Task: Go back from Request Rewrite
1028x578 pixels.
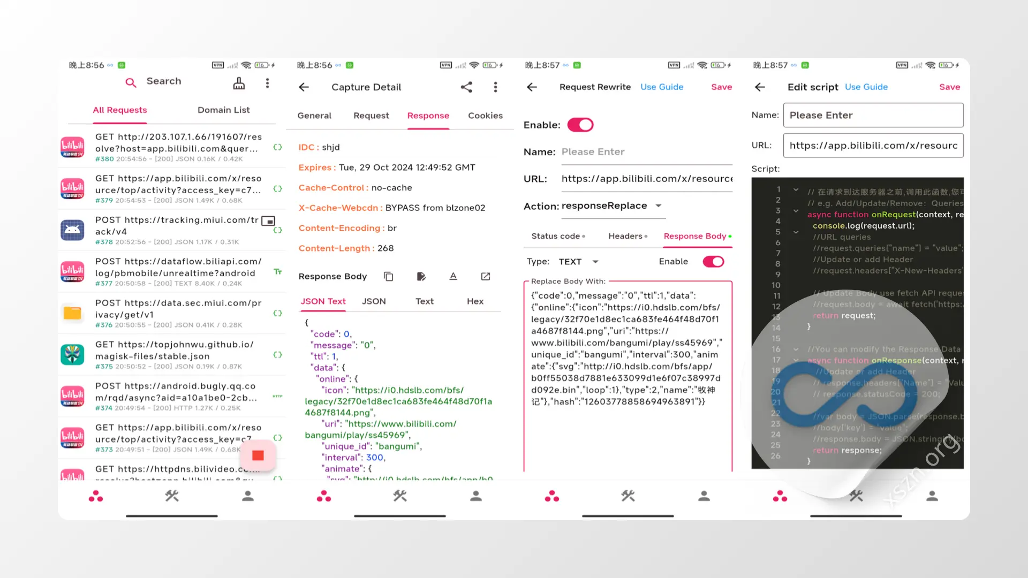Action: (x=532, y=87)
